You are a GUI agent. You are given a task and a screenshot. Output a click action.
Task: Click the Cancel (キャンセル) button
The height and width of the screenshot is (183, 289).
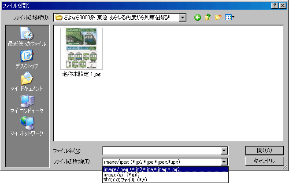pyautogui.click(x=264, y=161)
